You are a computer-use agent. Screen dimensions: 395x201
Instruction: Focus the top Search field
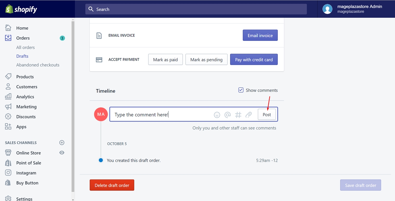pyautogui.click(x=196, y=9)
